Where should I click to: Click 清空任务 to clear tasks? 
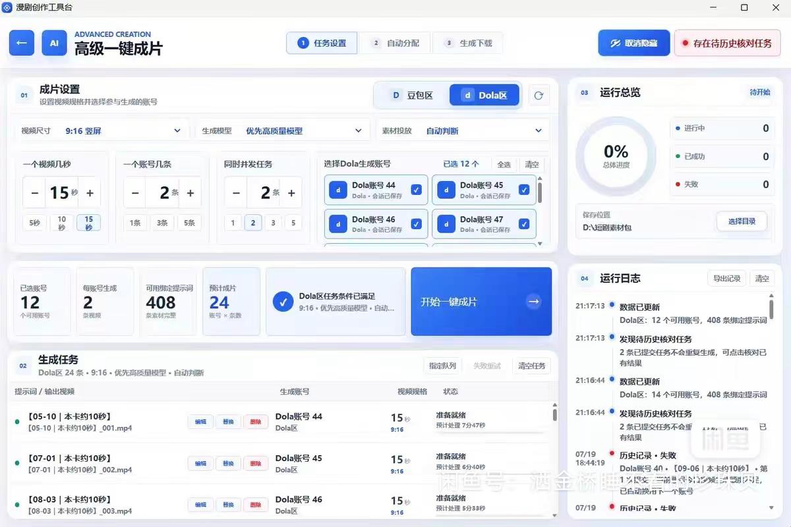(x=531, y=366)
